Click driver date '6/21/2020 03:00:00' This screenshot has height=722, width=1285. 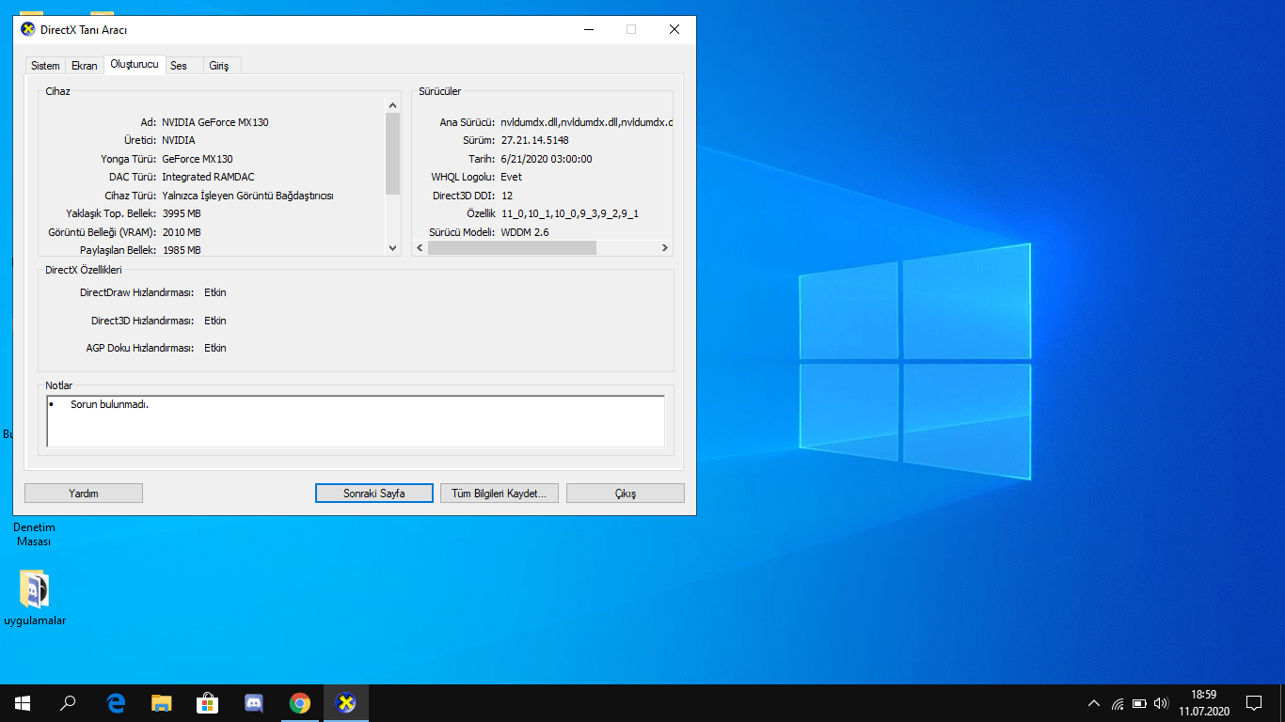tap(547, 159)
